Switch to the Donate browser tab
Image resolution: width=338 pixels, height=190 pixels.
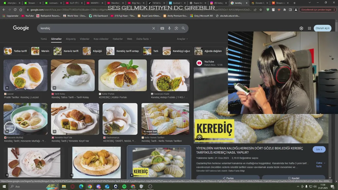259,3
